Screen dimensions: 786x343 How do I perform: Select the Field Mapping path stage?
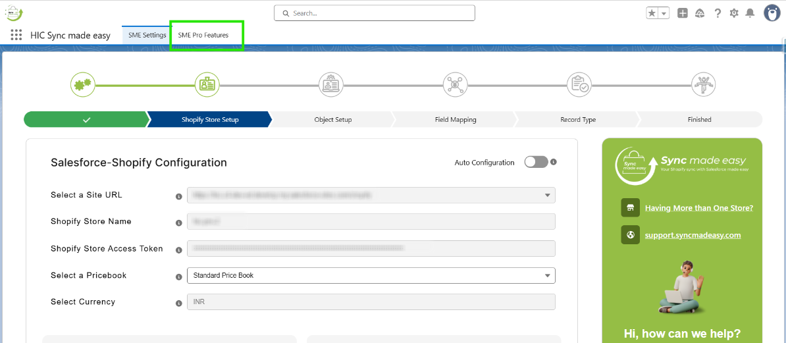[456, 119]
